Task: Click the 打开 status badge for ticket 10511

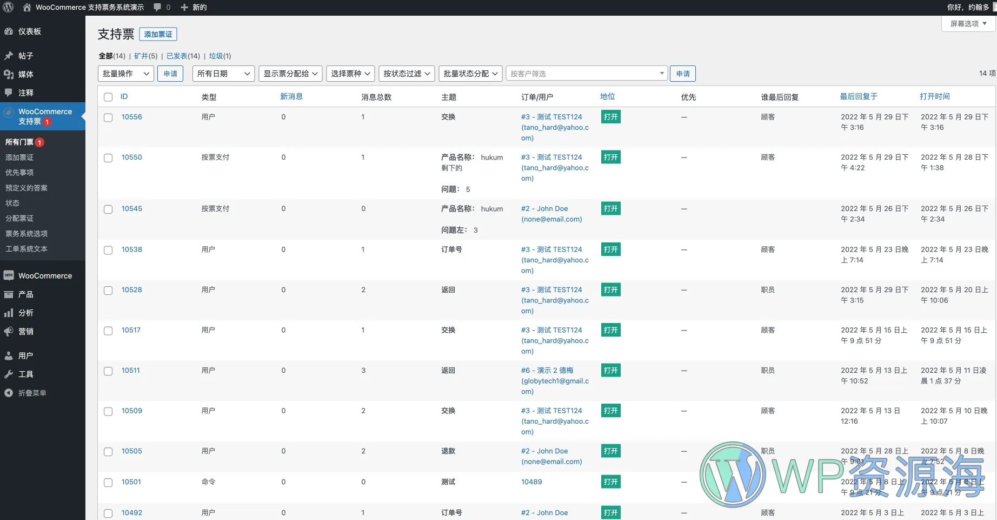Action: click(x=611, y=371)
